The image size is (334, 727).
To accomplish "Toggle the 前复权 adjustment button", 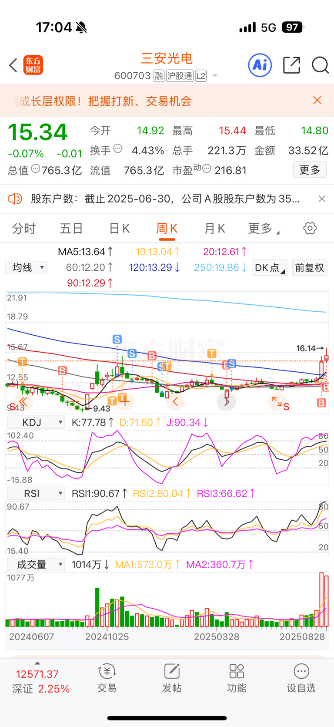I will tap(310, 268).
